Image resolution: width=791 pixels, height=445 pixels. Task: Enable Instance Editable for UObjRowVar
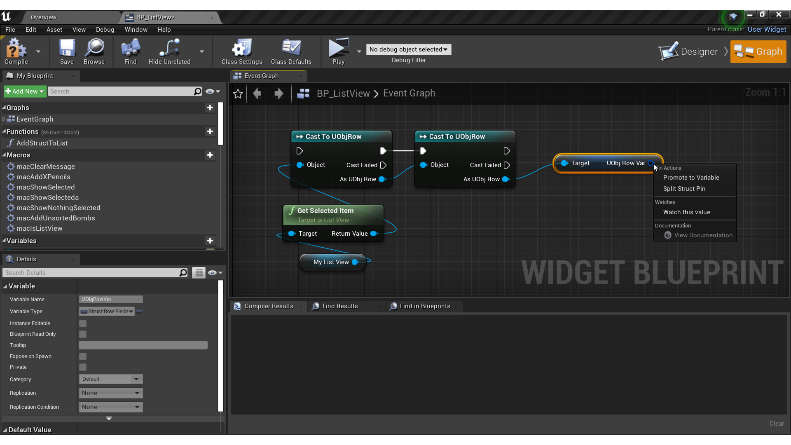coord(82,323)
